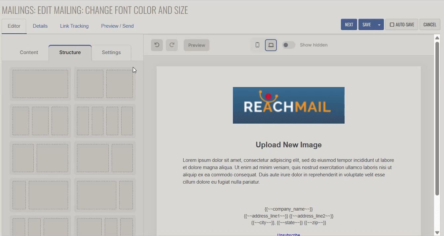Click the ReachMail logo image
This screenshot has width=444, height=236.
288,105
